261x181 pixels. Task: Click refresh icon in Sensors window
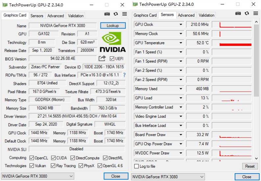[x=247, y=13]
